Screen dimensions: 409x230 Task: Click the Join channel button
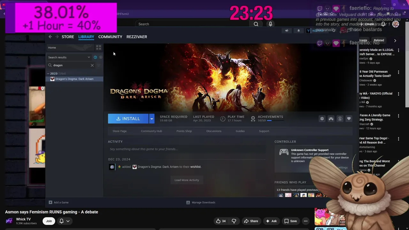click(x=49, y=221)
